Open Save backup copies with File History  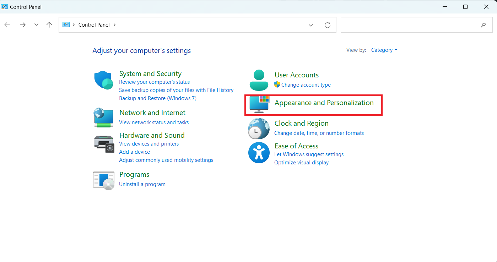[x=176, y=90]
